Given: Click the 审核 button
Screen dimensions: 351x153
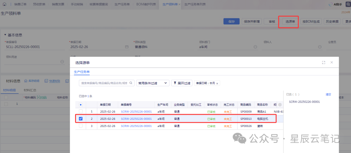Looking at the screenshot, I should coord(272,21).
